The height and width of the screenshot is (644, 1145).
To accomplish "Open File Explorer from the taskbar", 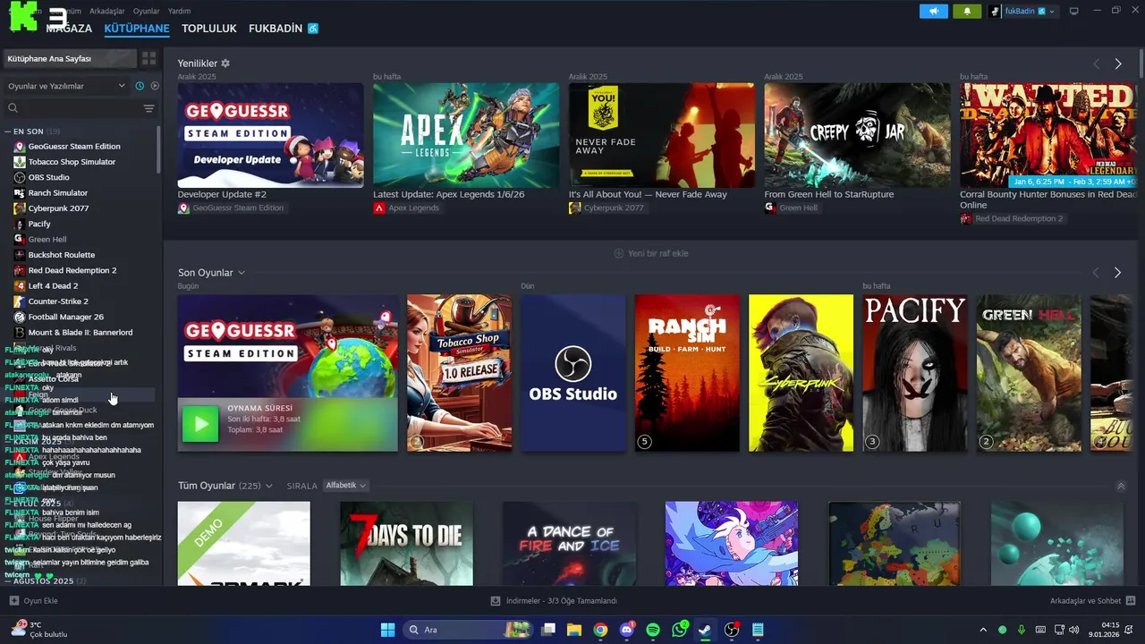I will tap(574, 630).
